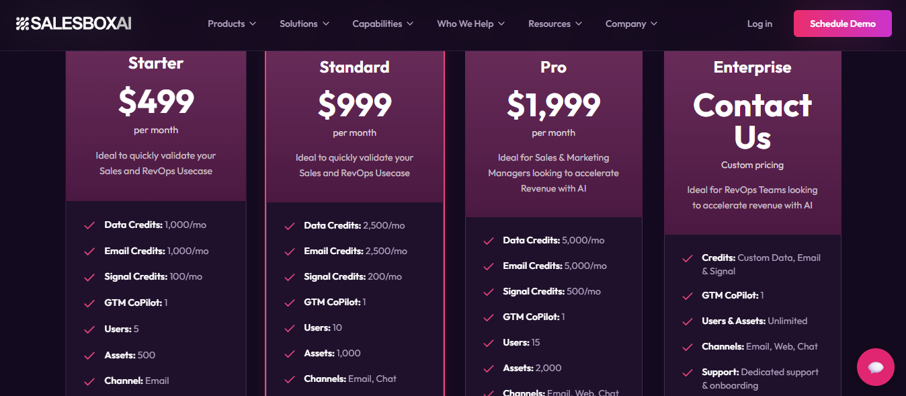Click the checkmark beside Enterprise's Credits entry
This screenshot has width=906, height=396.
687,258
